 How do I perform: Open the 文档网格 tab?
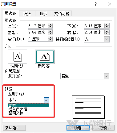62,14
